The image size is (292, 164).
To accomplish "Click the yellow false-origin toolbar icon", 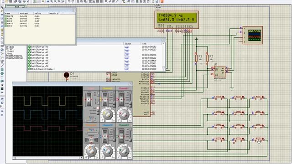I will point(43,1).
